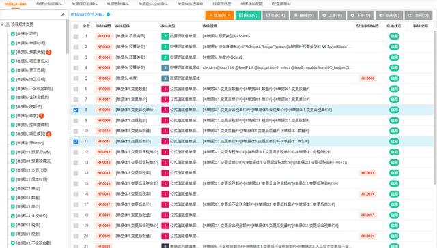
Task: Toggle the enabled status pill in row HF.0007
Action: [394, 99]
